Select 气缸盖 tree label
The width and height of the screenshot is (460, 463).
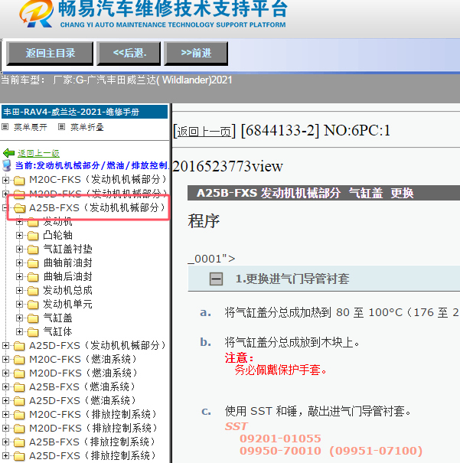[57, 318]
